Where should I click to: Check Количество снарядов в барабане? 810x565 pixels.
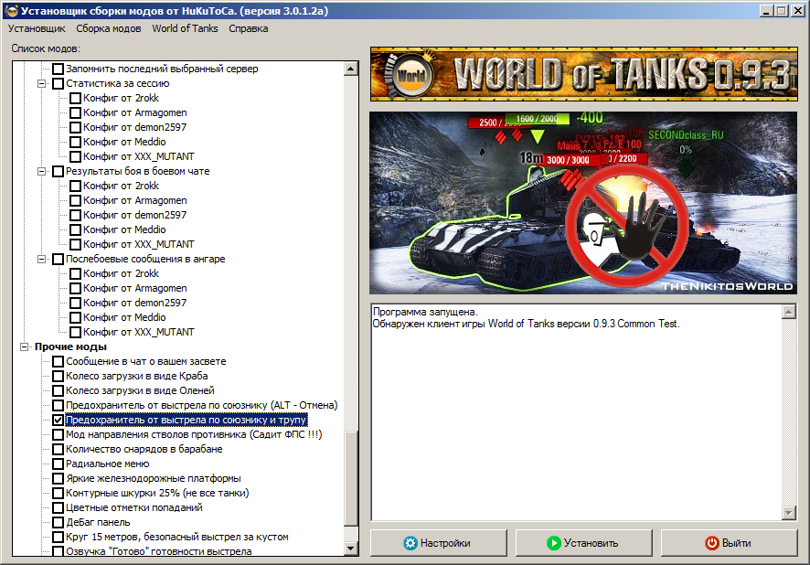click(58, 449)
